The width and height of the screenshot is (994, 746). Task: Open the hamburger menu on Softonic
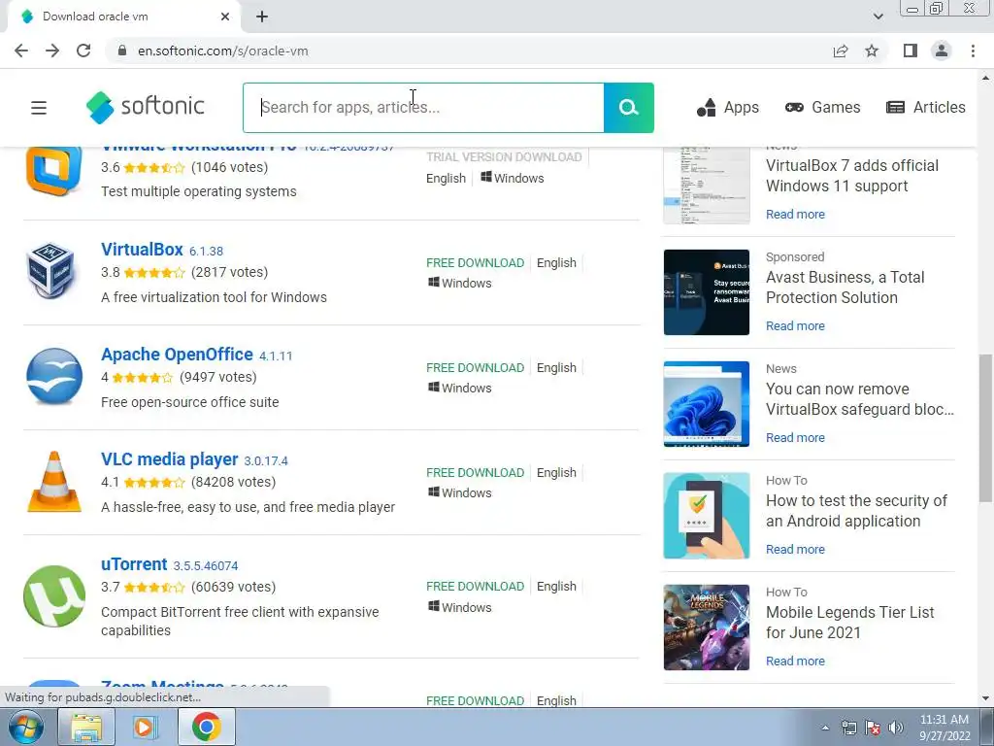pos(39,108)
